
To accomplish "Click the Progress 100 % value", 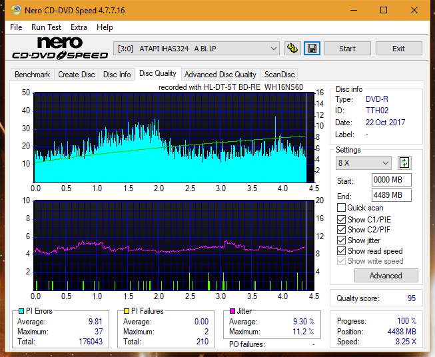I will (x=407, y=321).
